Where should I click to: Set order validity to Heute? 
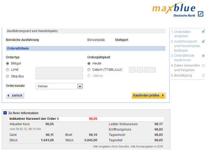tap(89, 63)
